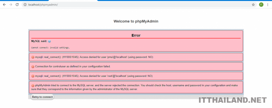Select access denied for user 'pma' text

[94, 57]
